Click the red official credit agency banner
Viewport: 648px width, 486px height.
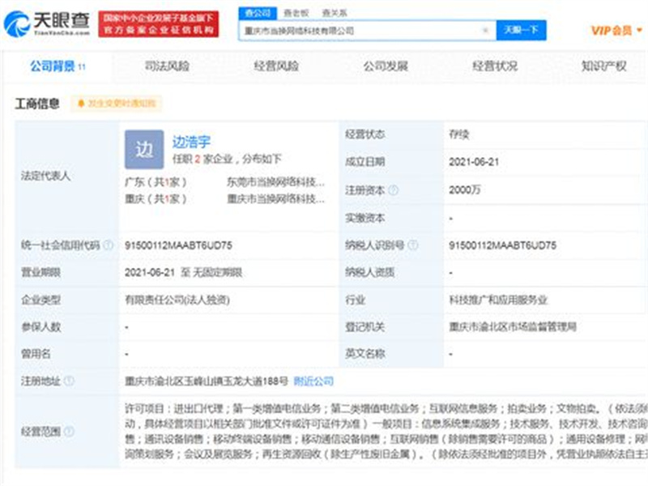tap(159, 24)
